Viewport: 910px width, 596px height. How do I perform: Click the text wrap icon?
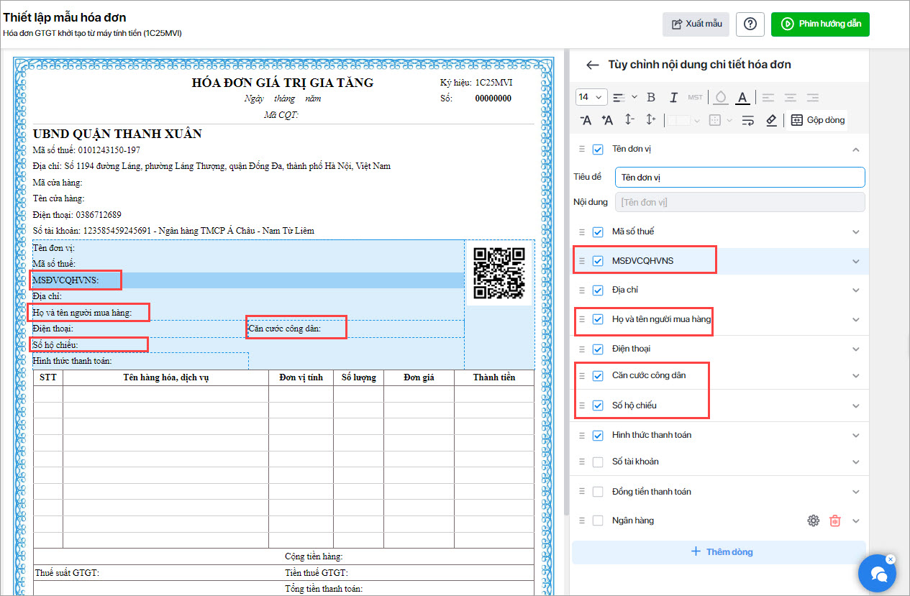[747, 120]
